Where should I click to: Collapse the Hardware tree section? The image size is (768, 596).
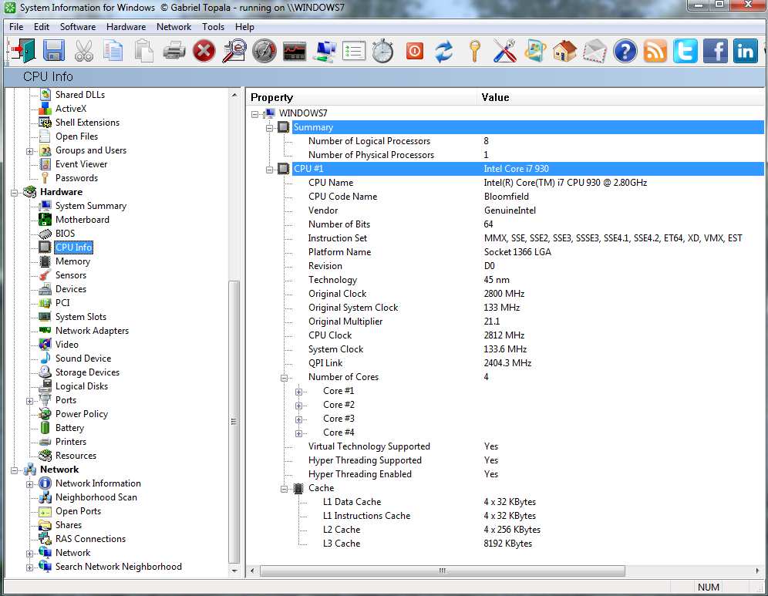pos(14,193)
